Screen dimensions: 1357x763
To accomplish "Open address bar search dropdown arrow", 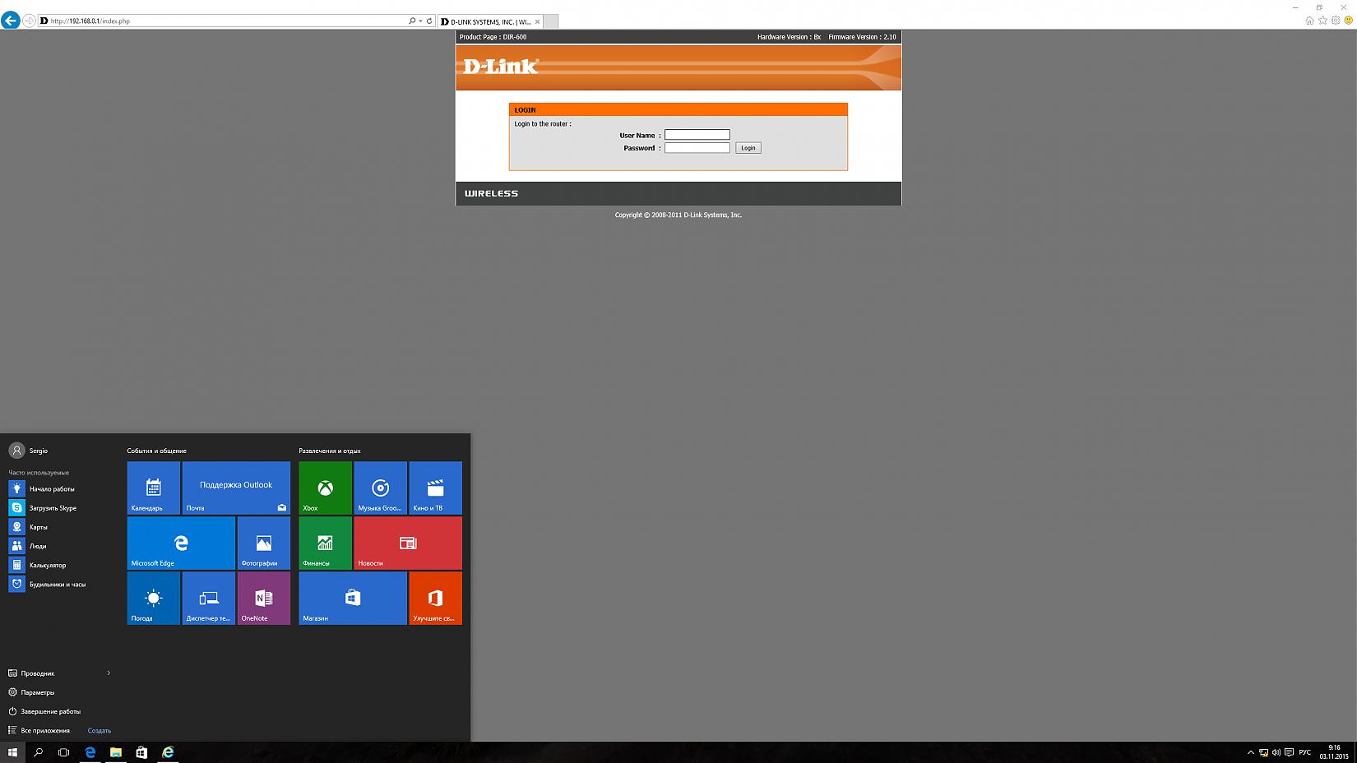I will [x=420, y=21].
